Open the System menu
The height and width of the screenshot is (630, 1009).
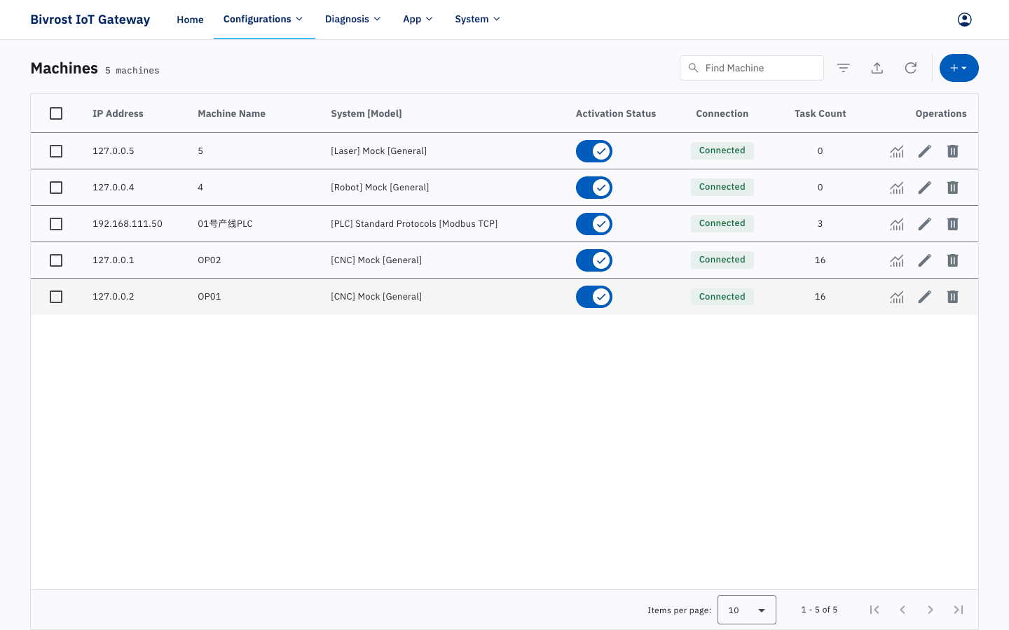(478, 19)
